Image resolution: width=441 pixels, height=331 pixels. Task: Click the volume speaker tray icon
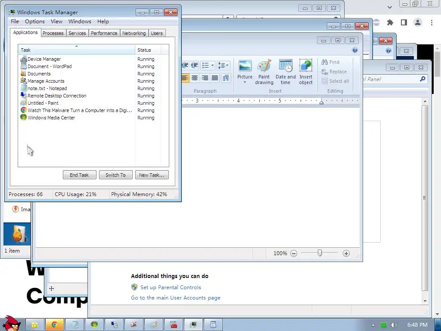(394, 325)
